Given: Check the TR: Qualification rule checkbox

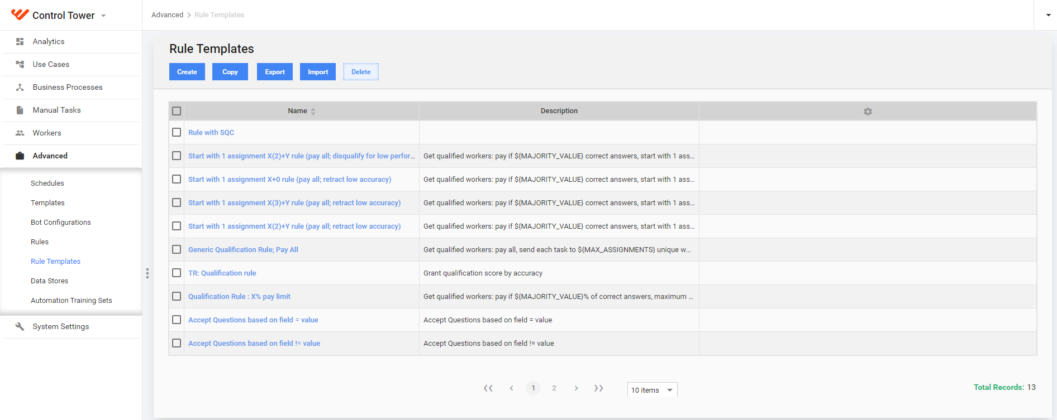Looking at the screenshot, I should point(177,273).
